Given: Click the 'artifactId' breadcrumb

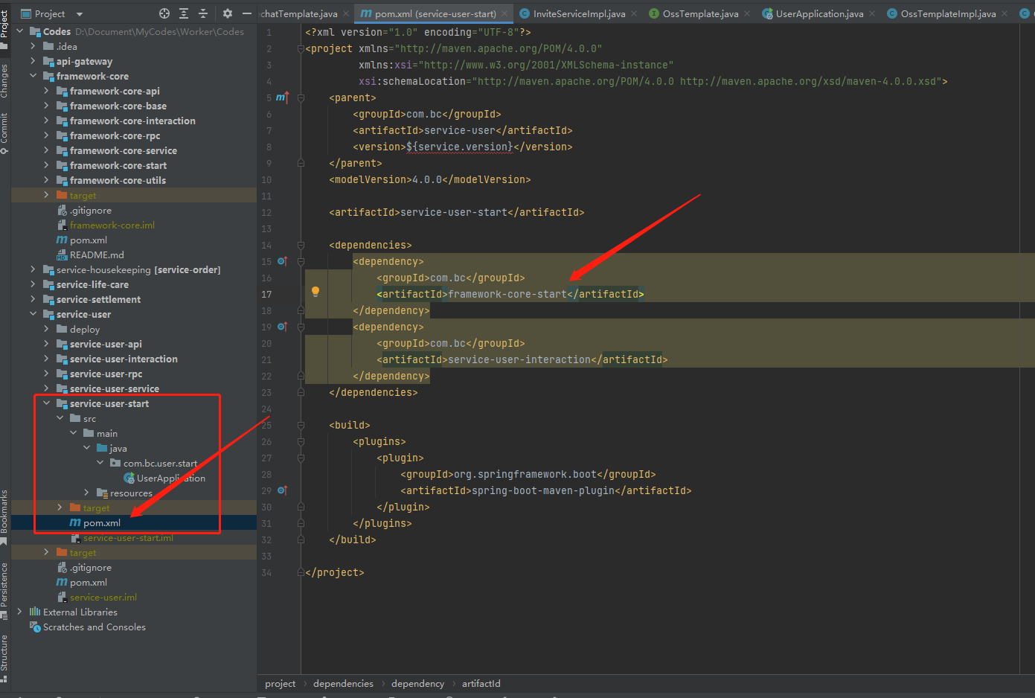Looking at the screenshot, I should (481, 683).
